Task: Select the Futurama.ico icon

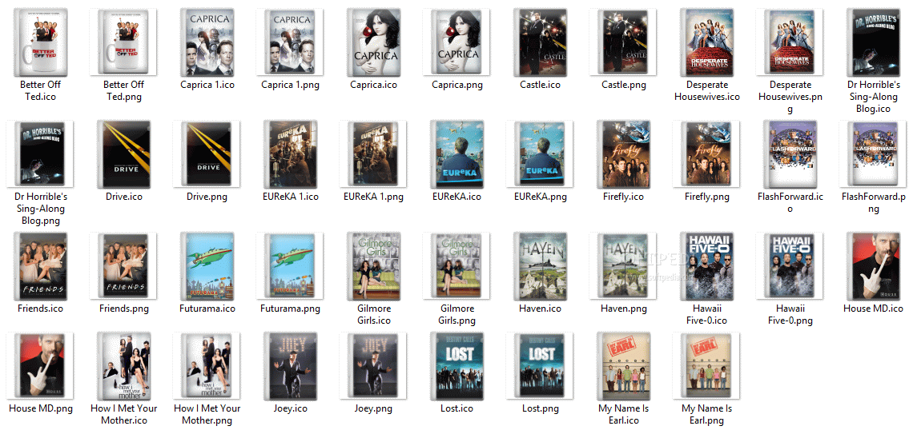Action: (x=207, y=266)
